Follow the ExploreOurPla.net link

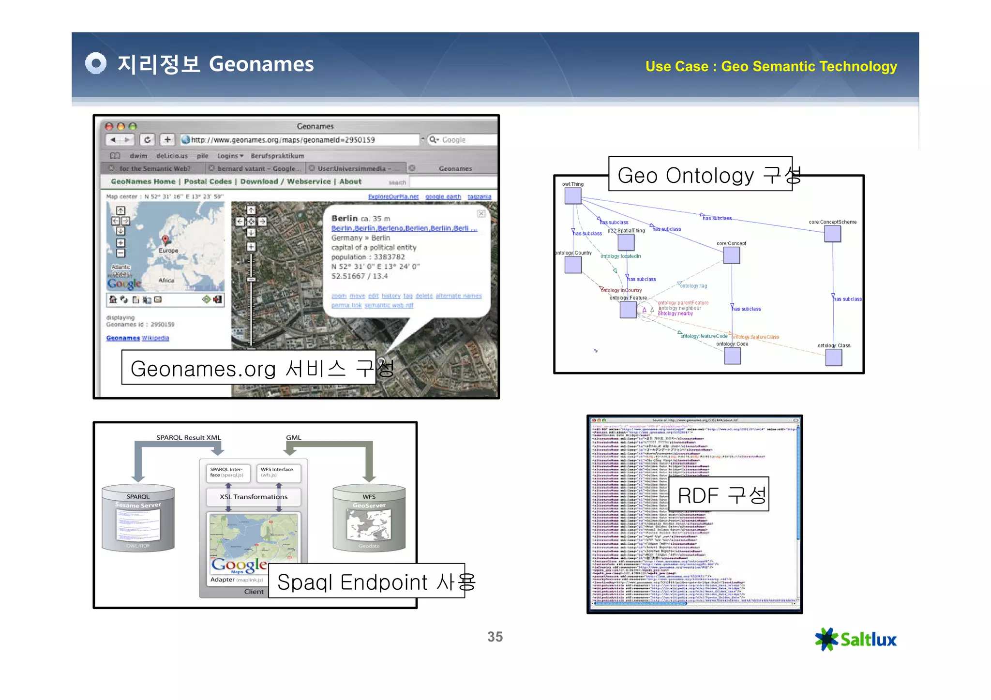click(x=393, y=196)
